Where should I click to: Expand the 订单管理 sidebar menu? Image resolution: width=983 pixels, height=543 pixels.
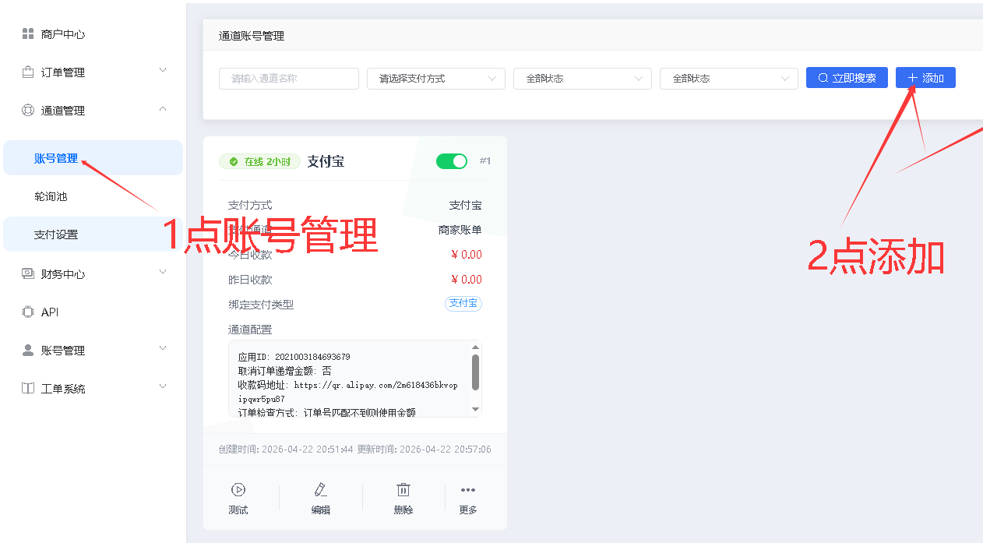(x=93, y=72)
